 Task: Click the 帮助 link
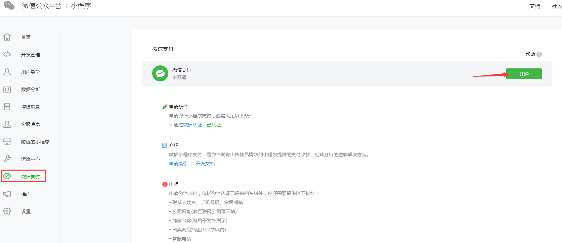(530, 54)
